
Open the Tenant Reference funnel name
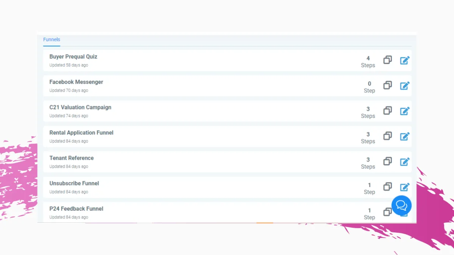(x=72, y=158)
